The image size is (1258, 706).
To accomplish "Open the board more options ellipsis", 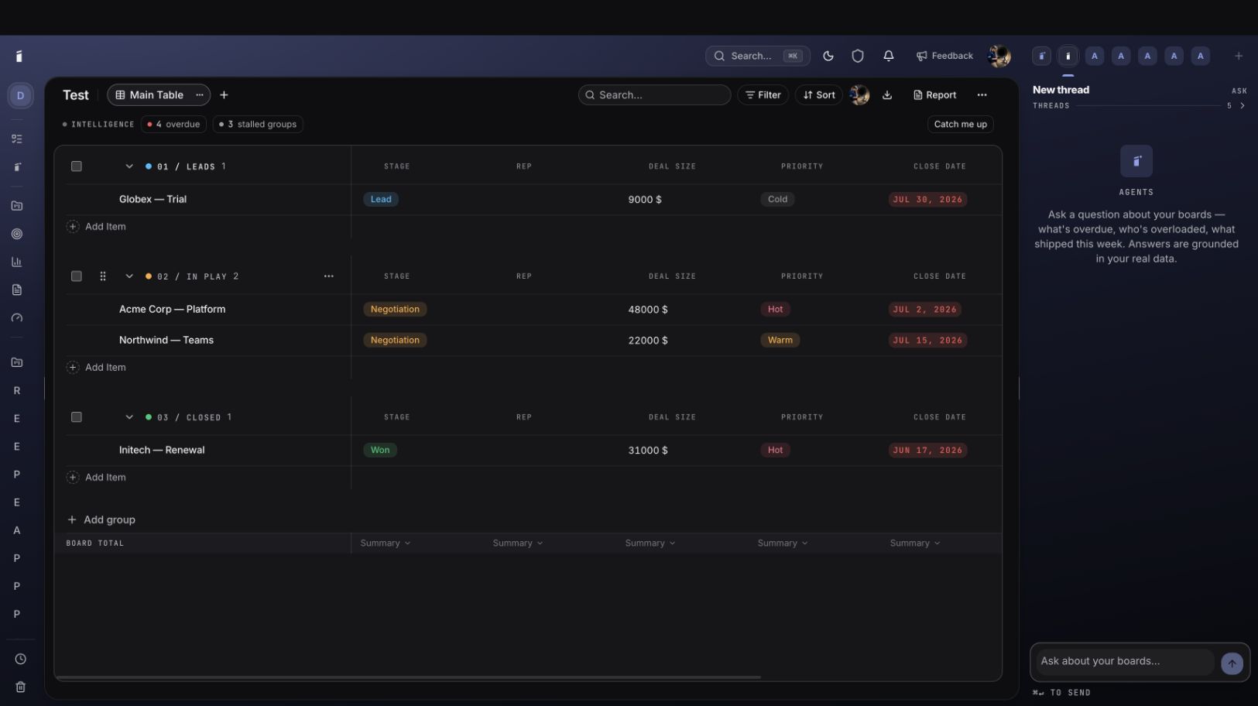I will pyautogui.click(x=982, y=95).
